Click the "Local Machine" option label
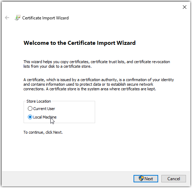Viewport: 192px width, 188px height. [x=45, y=117]
